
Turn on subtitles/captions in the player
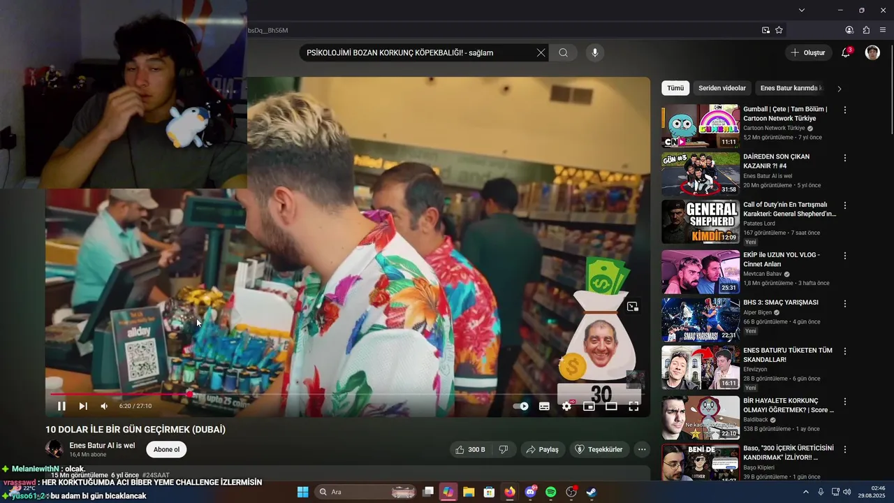pyautogui.click(x=544, y=406)
